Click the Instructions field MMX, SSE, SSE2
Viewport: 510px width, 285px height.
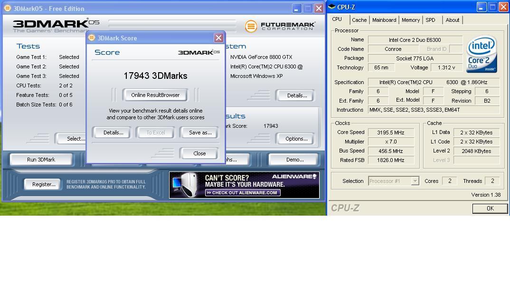[x=434, y=110]
